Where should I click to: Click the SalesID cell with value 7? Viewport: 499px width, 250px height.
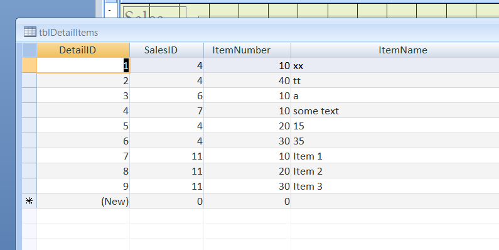[167, 111]
